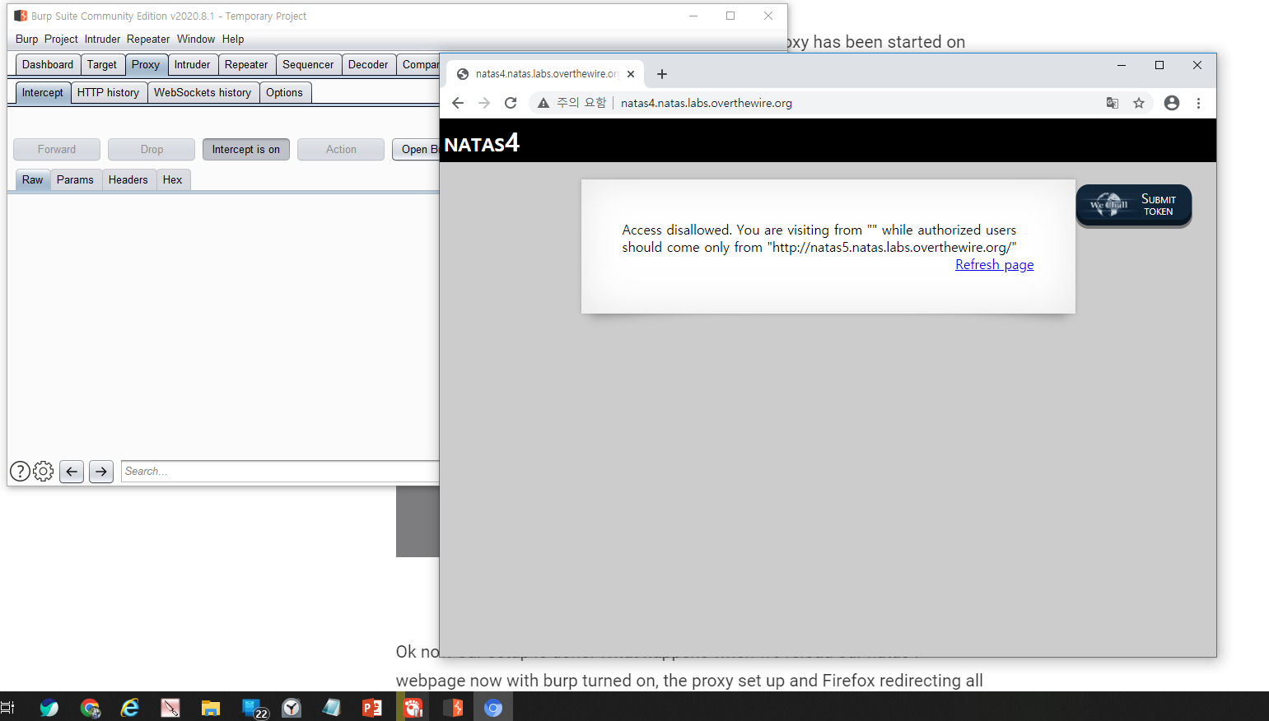This screenshot has width=1269, height=721.
Task: Open the Project menu
Action: coord(61,39)
